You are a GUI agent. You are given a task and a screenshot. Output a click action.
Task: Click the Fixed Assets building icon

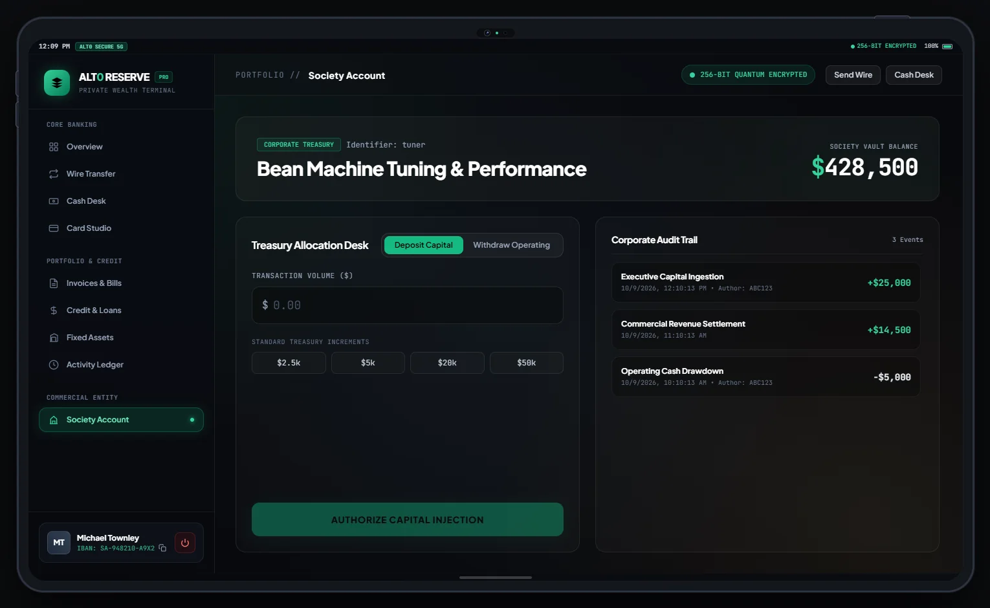pyautogui.click(x=54, y=338)
